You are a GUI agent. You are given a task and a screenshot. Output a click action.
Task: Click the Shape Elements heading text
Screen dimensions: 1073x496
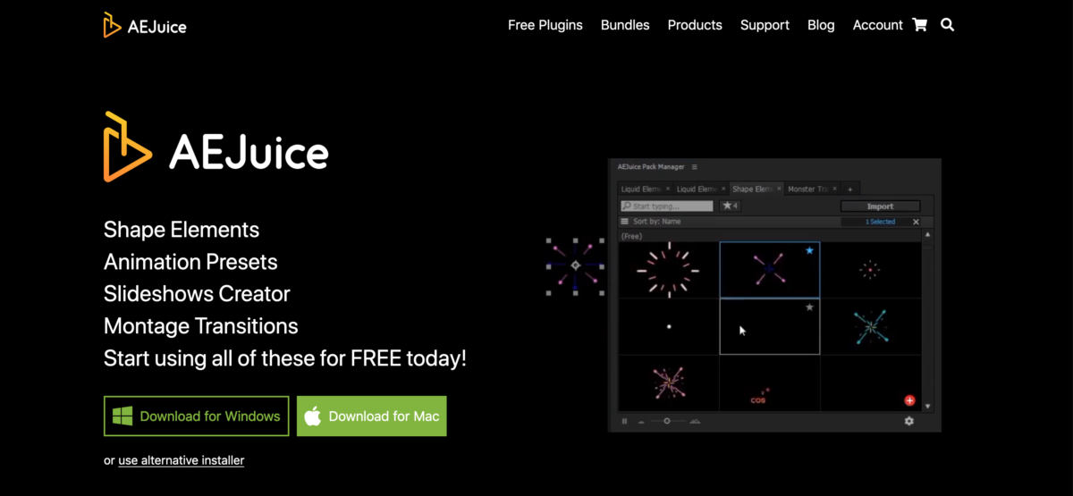[x=182, y=230]
